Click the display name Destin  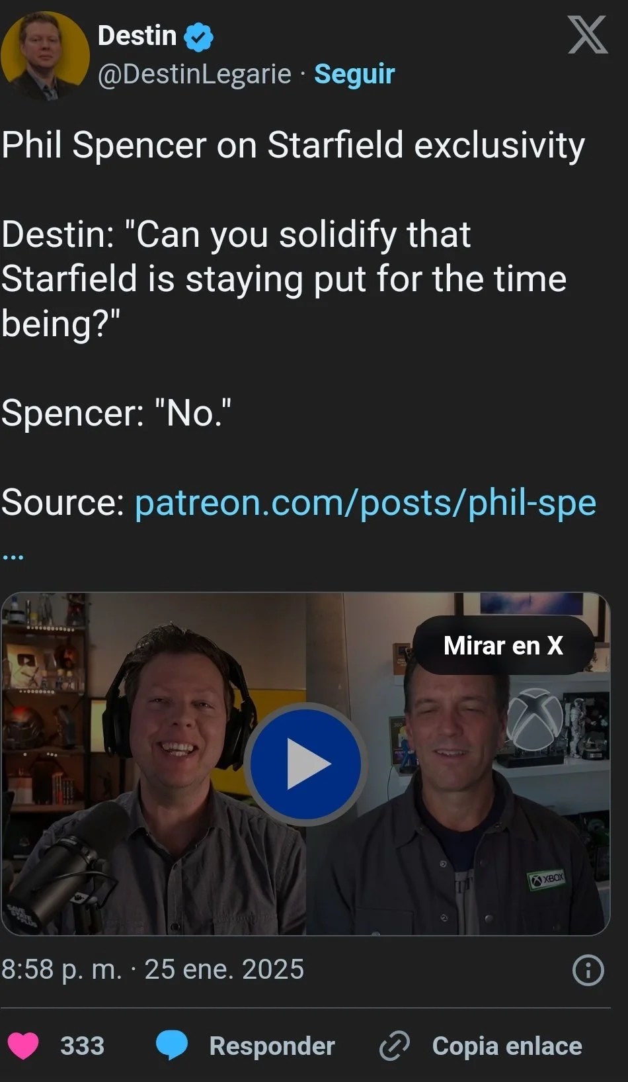pyautogui.click(x=137, y=36)
